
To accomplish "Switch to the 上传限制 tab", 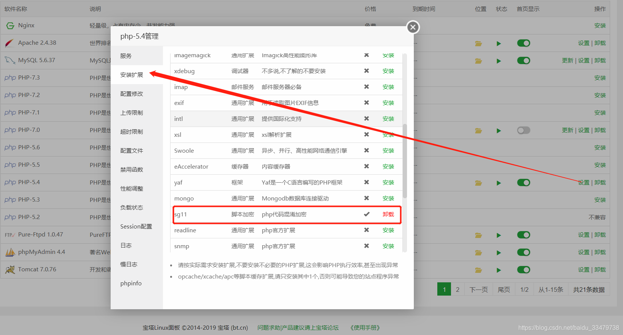I will point(137,113).
